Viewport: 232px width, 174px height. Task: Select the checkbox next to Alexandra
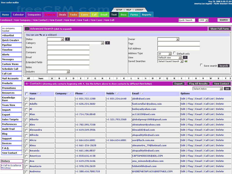click(x=26, y=130)
